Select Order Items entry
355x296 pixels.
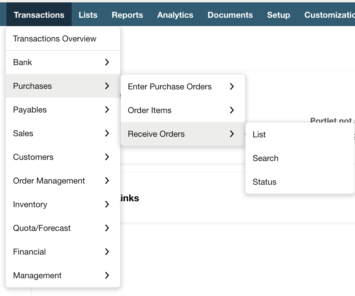click(x=183, y=110)
